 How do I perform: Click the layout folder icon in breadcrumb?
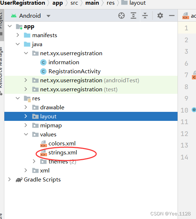(124, 3)
